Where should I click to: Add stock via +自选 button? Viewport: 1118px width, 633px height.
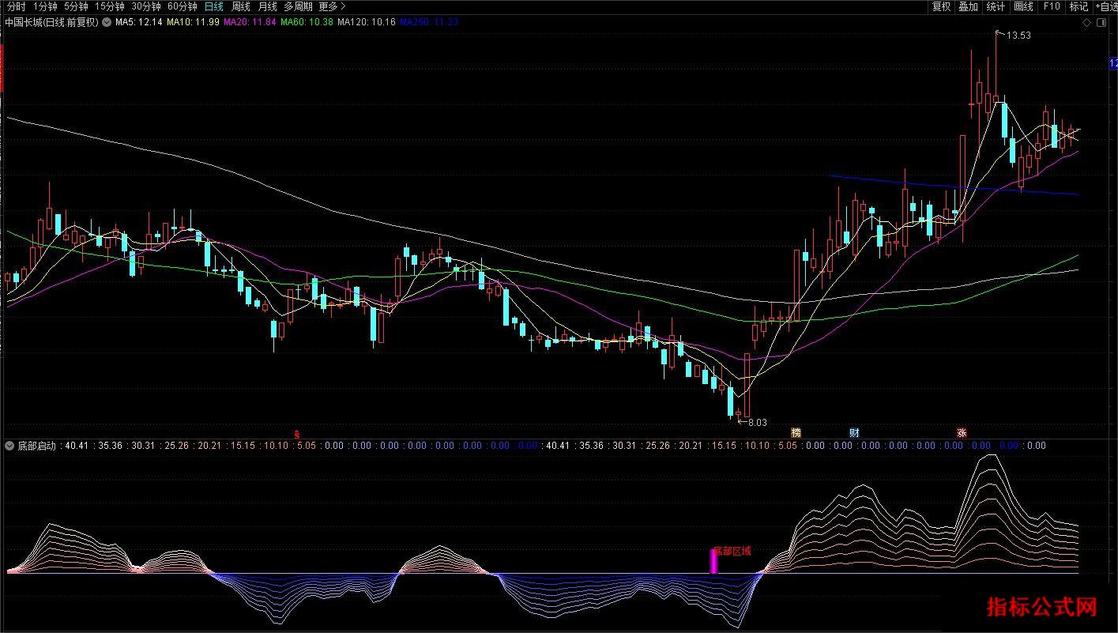(x=1105, y=6)
